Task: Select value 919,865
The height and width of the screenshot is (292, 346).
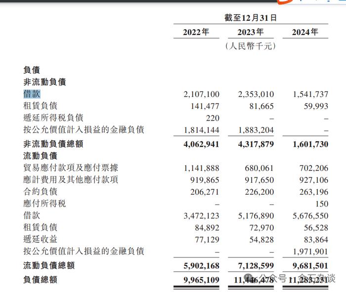Action: (x=205, y=180)
